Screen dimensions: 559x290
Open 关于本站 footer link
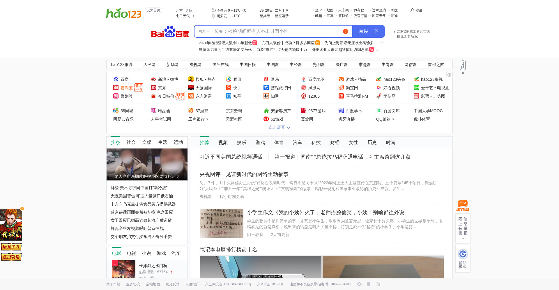coord(113,284)
